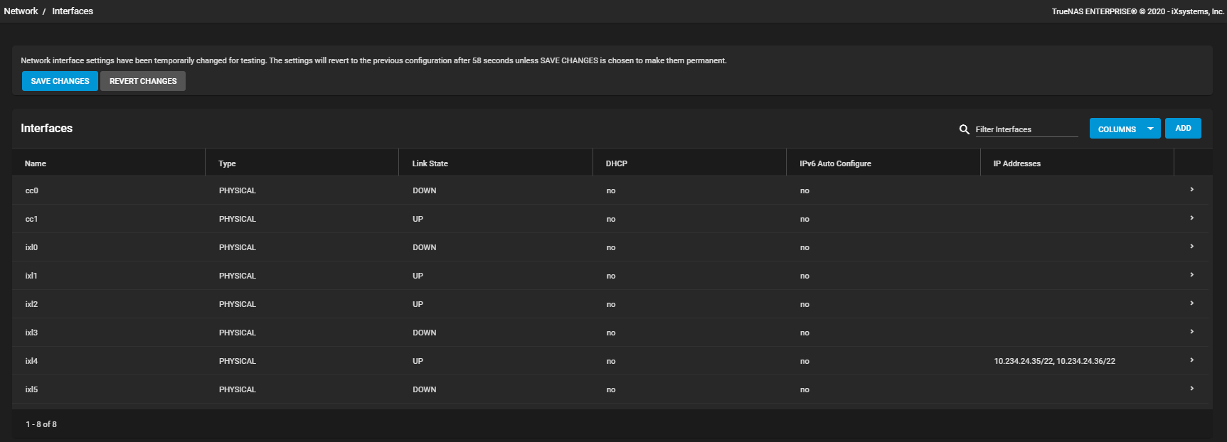Open the COLUMNS dropdown menu
The image size is (1227, 442).
[x=1125, y=129]
